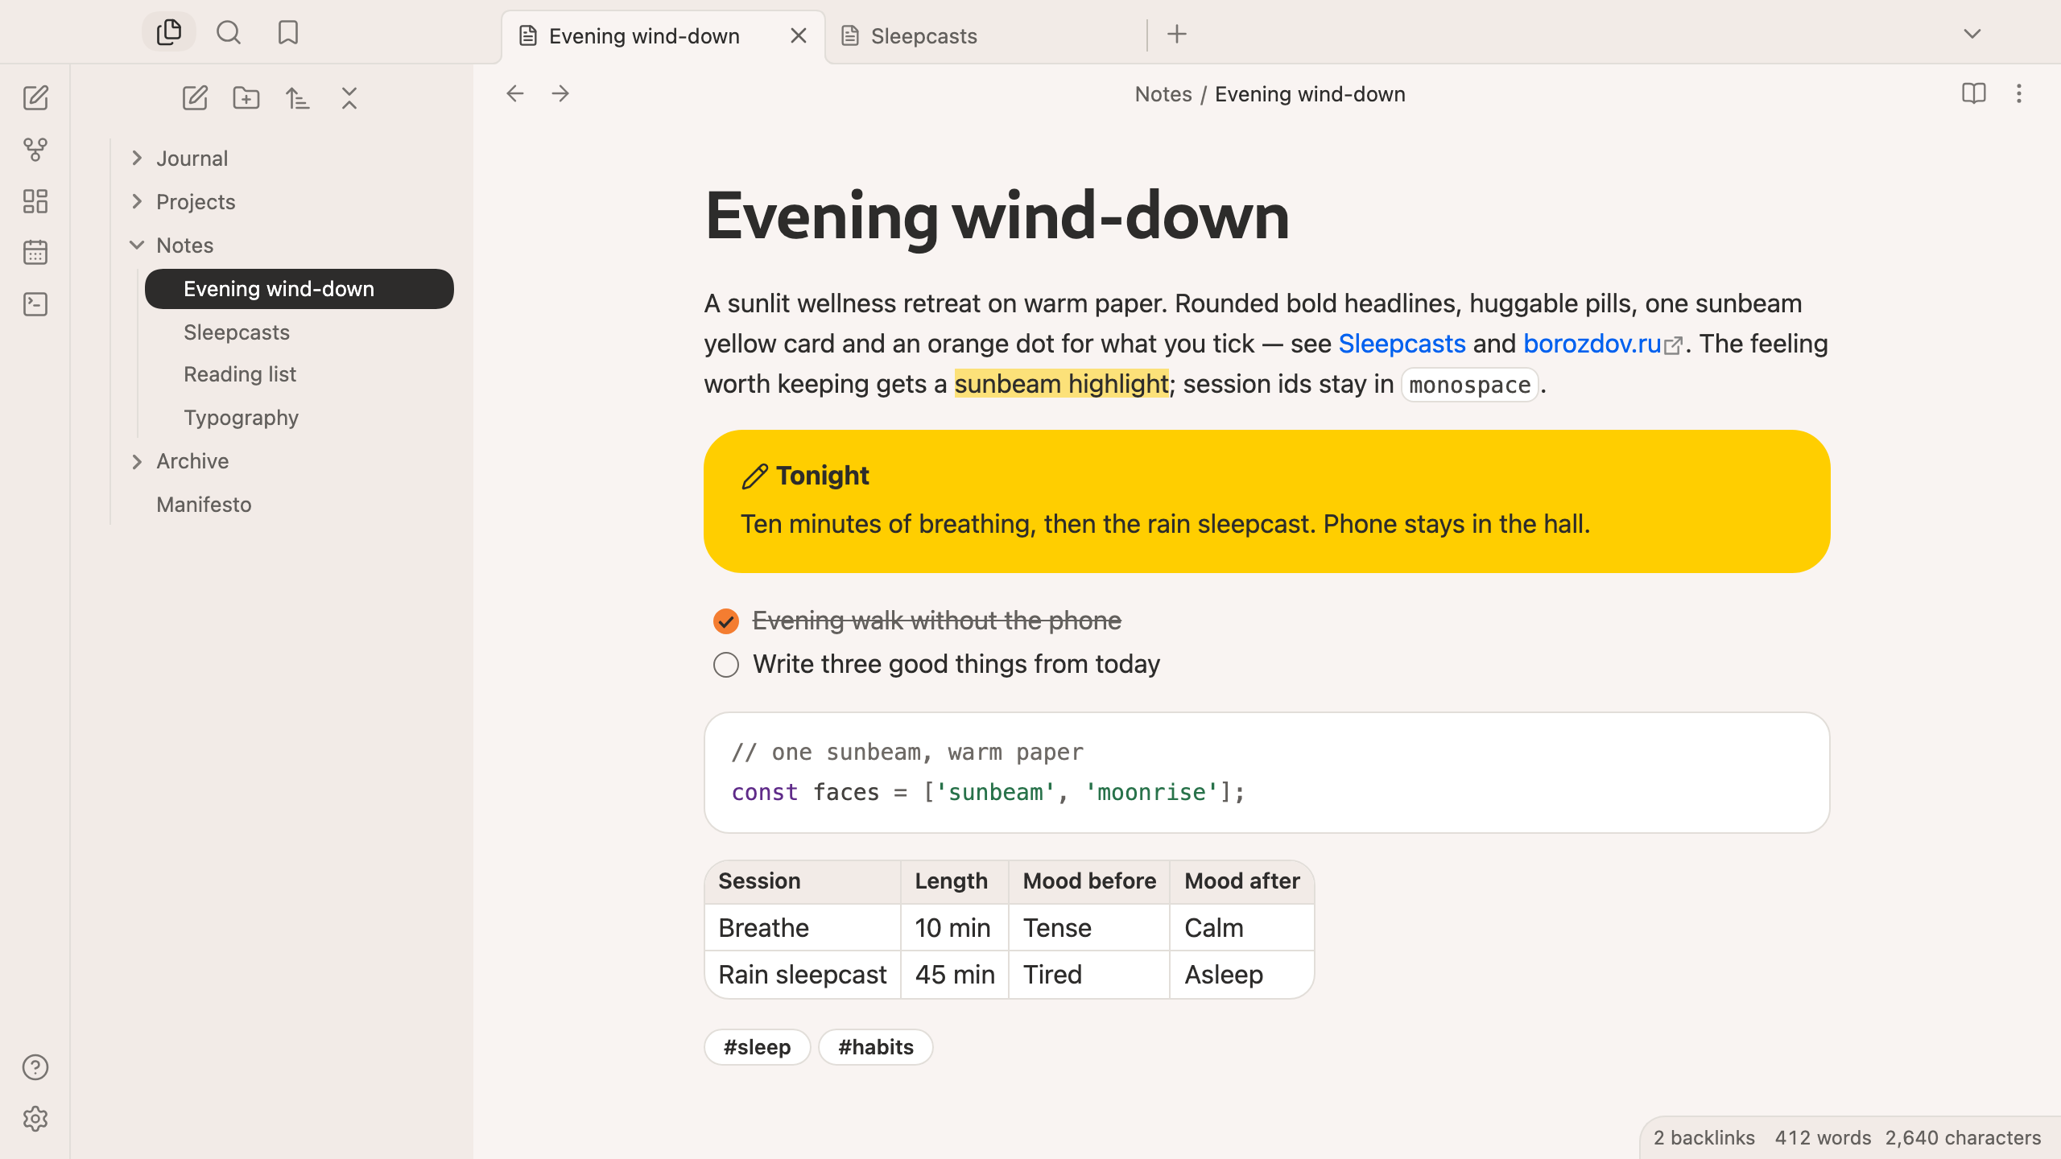Screen dimensions: 2061x1159
Task: Click the #sleep tag pill
Action: point(757,1047)
